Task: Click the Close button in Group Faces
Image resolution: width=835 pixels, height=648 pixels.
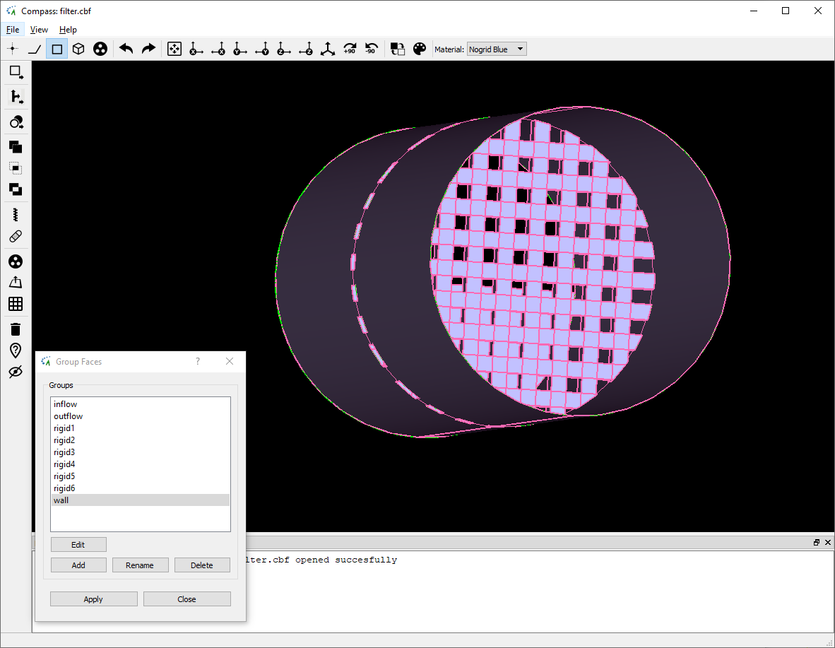Action: click(187, 599)
